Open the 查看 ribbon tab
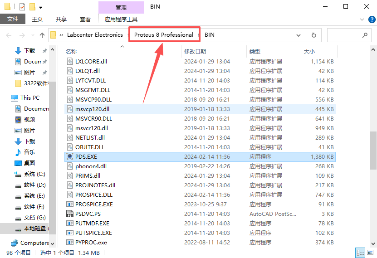 pyautogui.click(x=85, y=19)
